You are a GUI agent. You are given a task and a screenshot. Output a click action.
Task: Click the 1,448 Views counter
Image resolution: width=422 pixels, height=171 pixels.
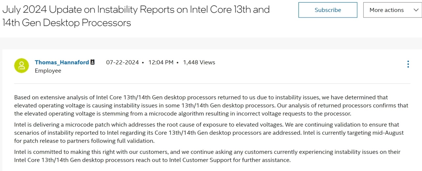coord(199,62)
